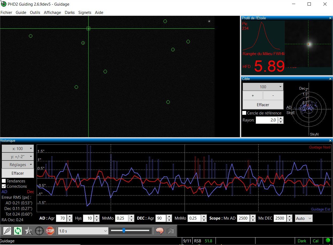The width and height of the screenshot is (333, 245).
Task: Click the AD MnMo value field
Action: [122, 218]
